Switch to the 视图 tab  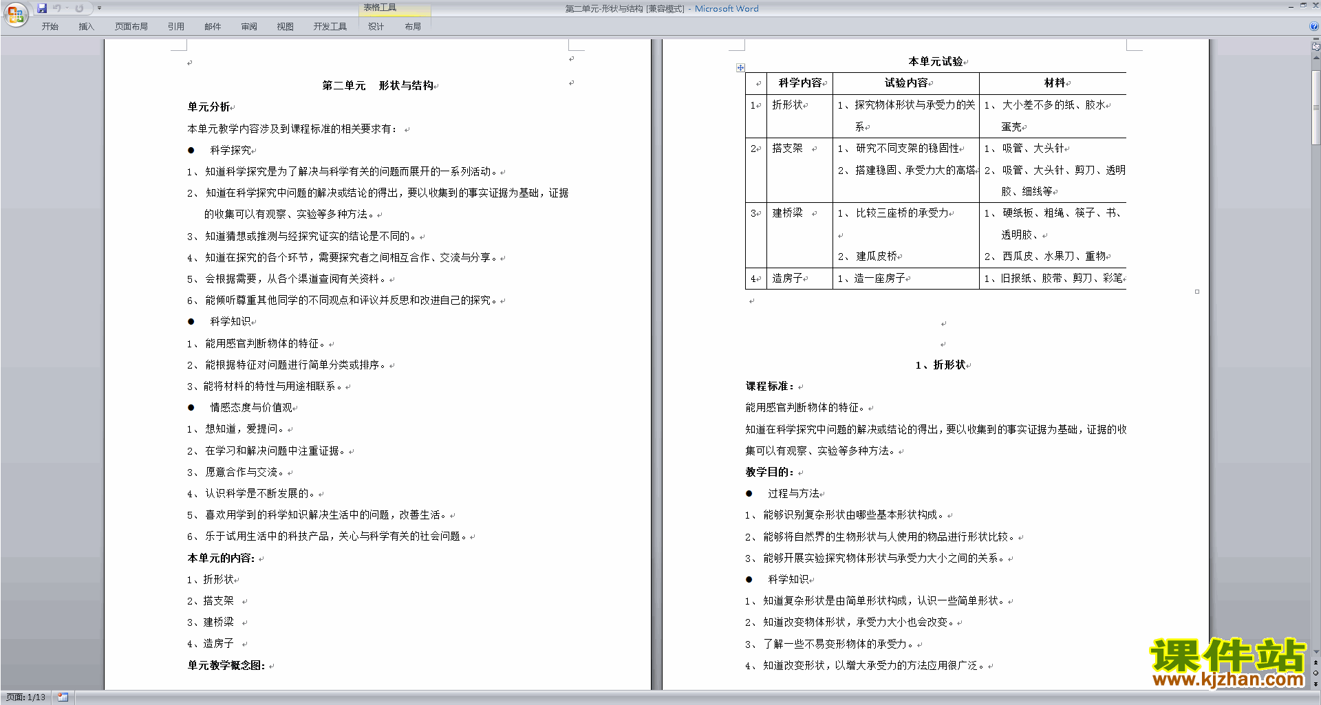[x=285, y=26]
